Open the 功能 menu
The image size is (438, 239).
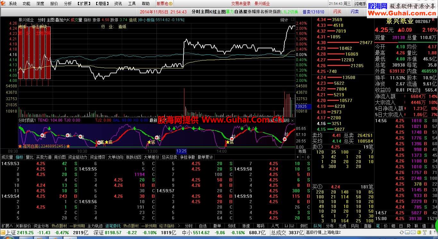tap(27, 4)
